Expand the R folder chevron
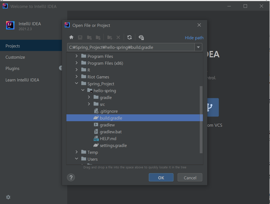The width and height of the screenshot is (270, 204). coord(77,70)
